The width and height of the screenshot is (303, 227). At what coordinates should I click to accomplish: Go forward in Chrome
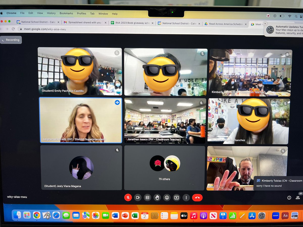[7, 29]
